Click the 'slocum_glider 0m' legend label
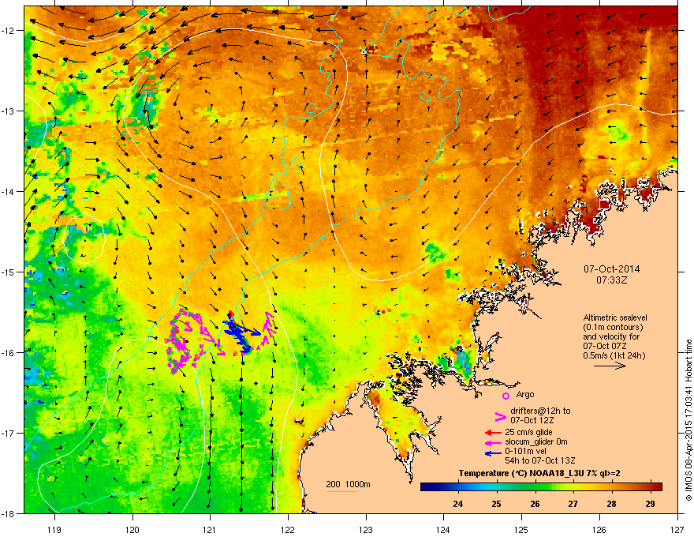 coord(536,441)
